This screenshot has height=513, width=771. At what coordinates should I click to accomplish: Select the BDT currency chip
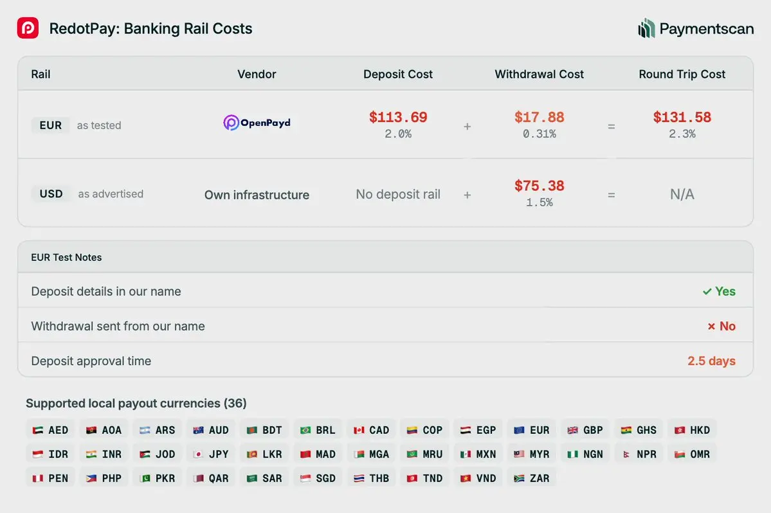(x=264, y=430)
